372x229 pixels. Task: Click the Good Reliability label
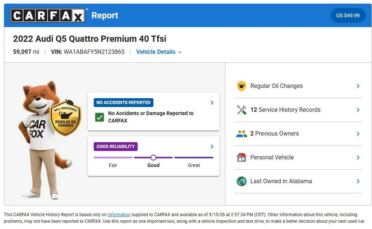115,146
